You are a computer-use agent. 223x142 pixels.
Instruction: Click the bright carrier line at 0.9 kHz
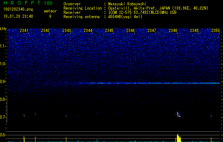coord(149,83)
